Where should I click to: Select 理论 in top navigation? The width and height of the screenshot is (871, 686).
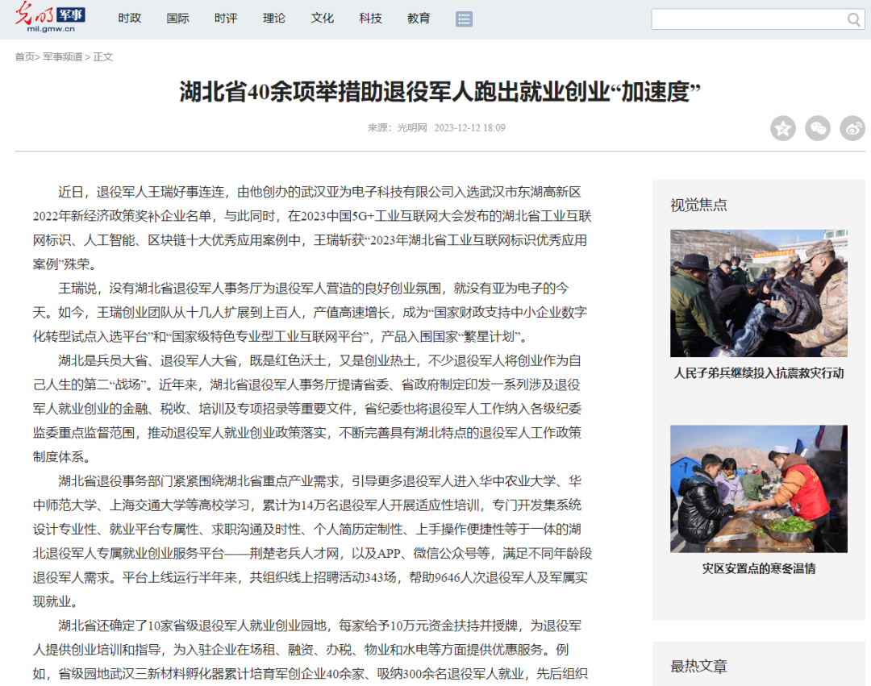(274, 19)
